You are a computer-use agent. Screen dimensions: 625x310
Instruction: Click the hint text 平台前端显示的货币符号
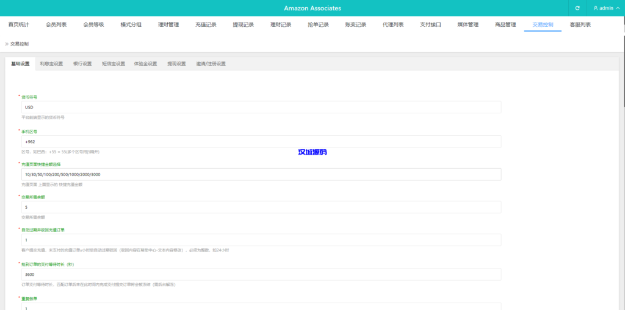[x=43, y=118]
